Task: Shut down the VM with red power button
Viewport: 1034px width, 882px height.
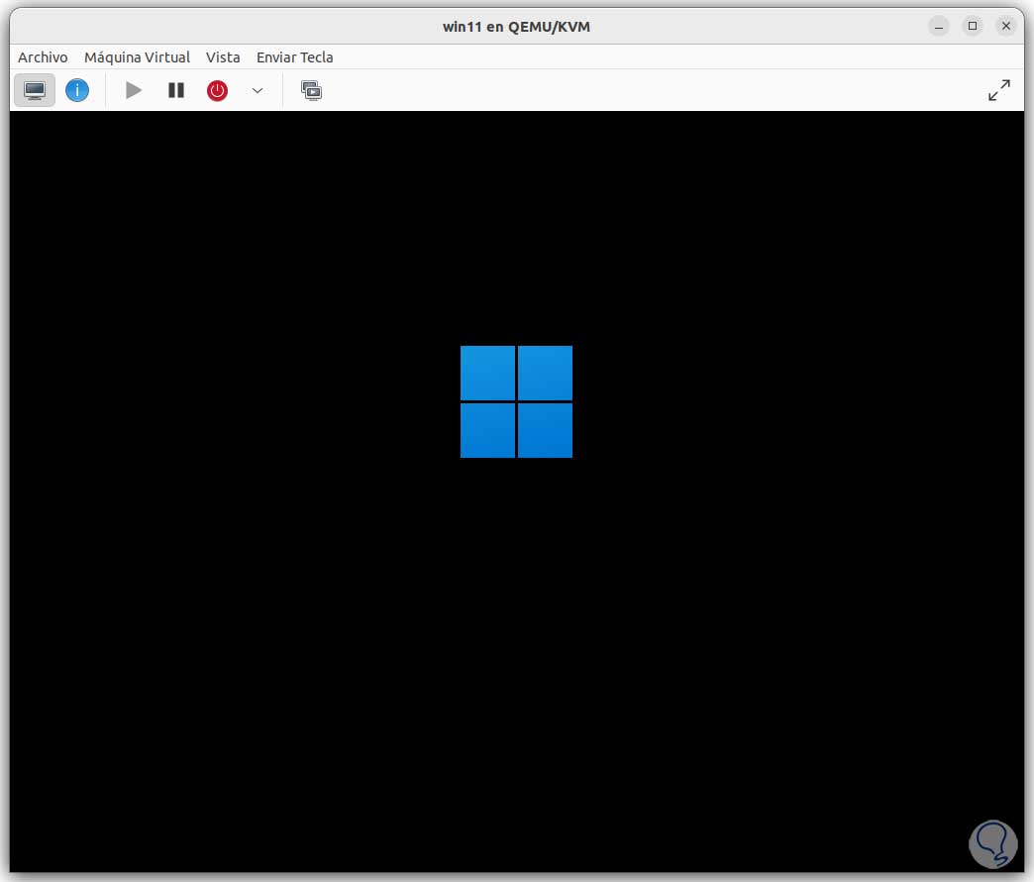Action: [x=218, y=90]
